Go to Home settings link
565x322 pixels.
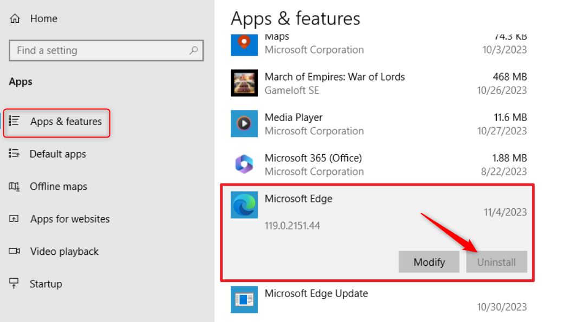(43, 19)
